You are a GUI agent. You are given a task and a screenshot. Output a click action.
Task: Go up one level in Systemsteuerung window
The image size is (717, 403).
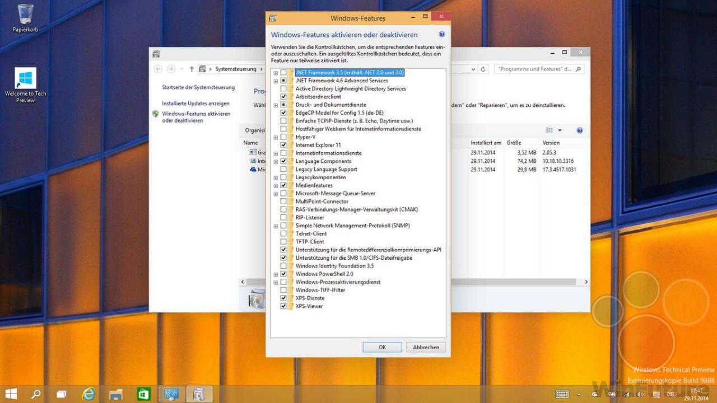click(192, 69)
